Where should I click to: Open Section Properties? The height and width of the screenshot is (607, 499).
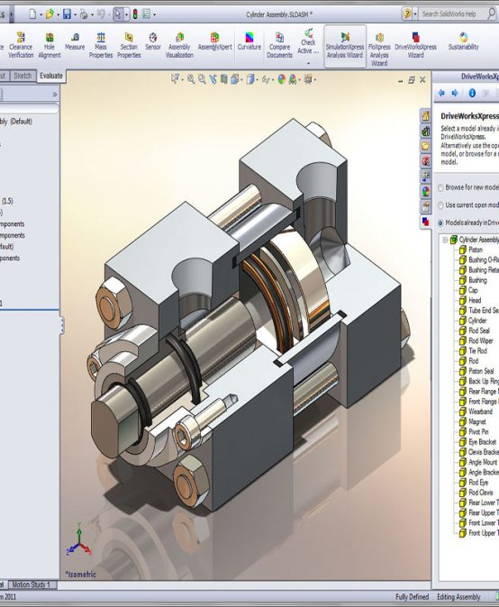129,45
